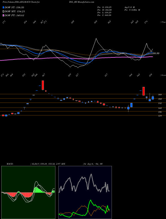Screen dimensions: 166x219
Task: Click the '(14 day) 6, +34, -30' ADX values
Action: pyautogui.click(x=93, y=164)
